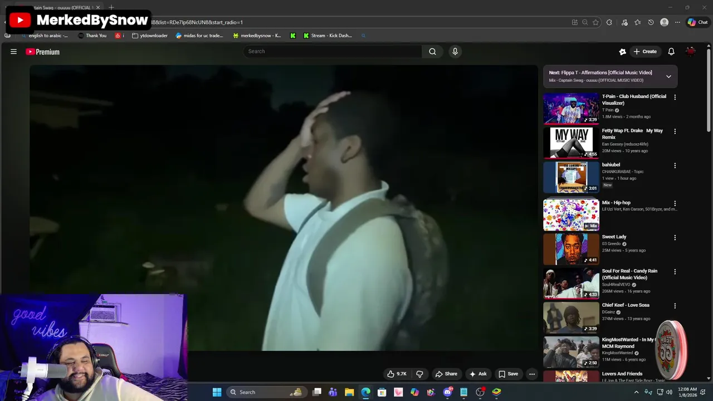Open 'merkedbysnow - K...' bookmark
Screen dimensions: 713x401
257,36
